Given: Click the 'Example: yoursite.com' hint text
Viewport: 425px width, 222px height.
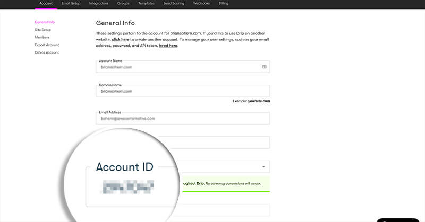Looking at the screenshot, I should [251, 101].
